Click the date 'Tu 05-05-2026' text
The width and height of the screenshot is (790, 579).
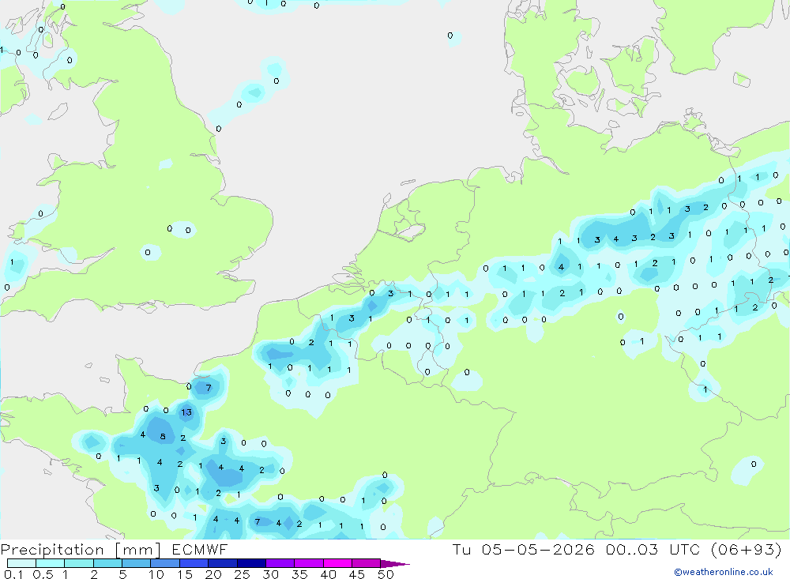(524, 549)
